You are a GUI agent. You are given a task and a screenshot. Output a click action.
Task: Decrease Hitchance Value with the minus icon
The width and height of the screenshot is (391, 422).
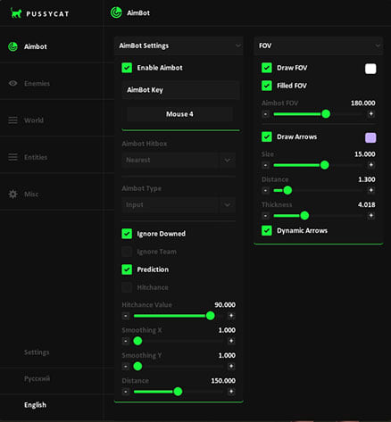point(126,316)
